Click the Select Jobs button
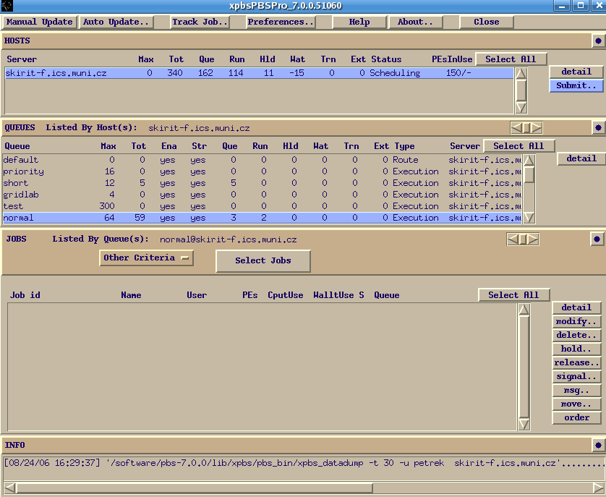 coord(263,260)
